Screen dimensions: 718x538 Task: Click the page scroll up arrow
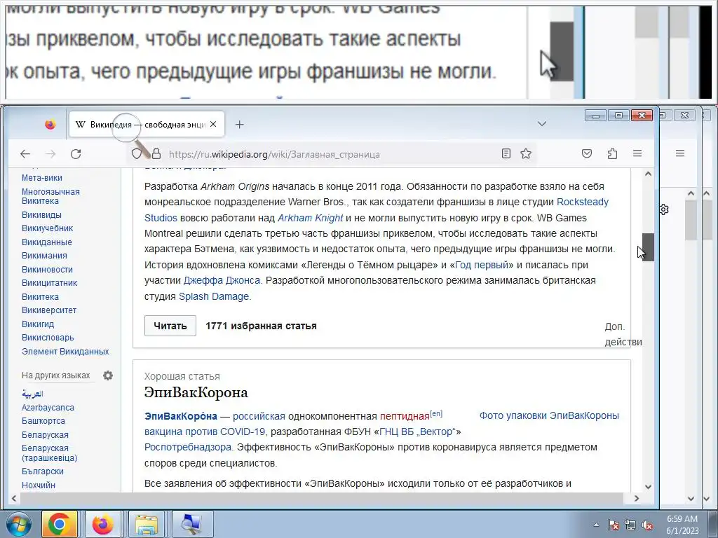(x=648, y=174)
